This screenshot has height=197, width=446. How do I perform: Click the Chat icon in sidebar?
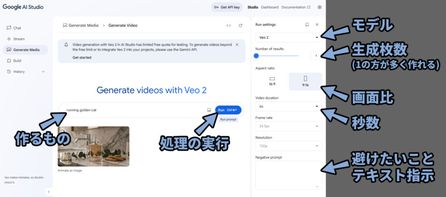pos(8,28)
